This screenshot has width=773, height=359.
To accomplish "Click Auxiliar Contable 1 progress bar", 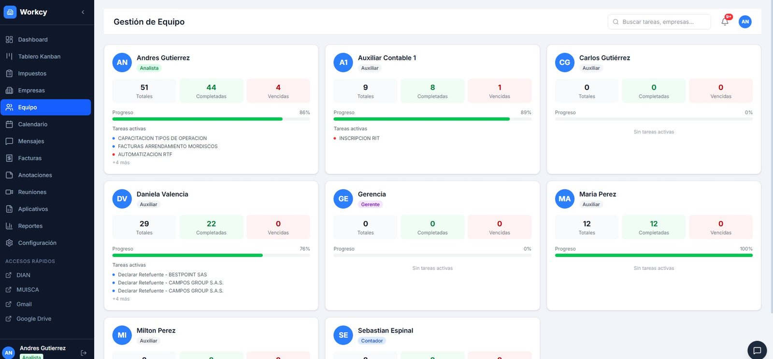I will [432, 119].
